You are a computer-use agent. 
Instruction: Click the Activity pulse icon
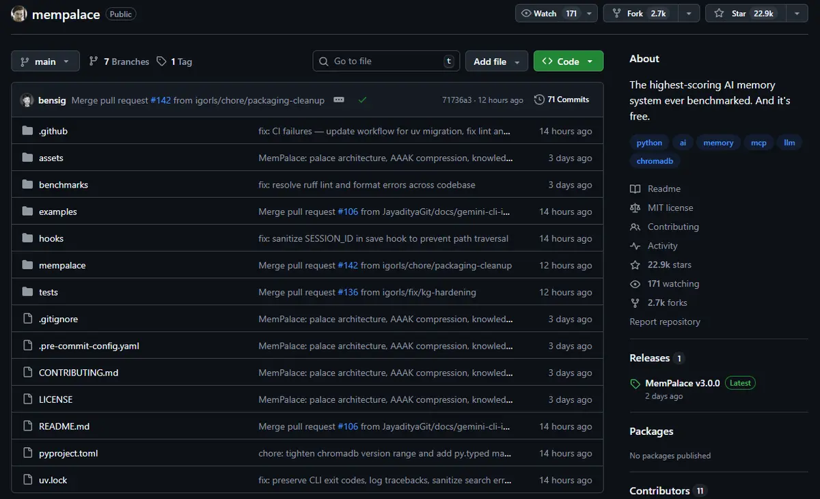pyautogui.click(x=635, y=246)
